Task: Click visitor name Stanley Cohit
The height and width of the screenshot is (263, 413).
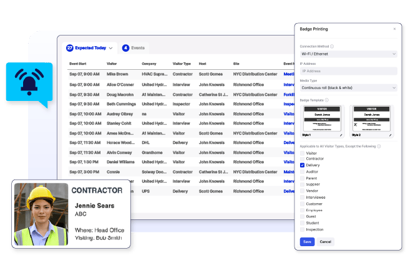Action: 119,123
